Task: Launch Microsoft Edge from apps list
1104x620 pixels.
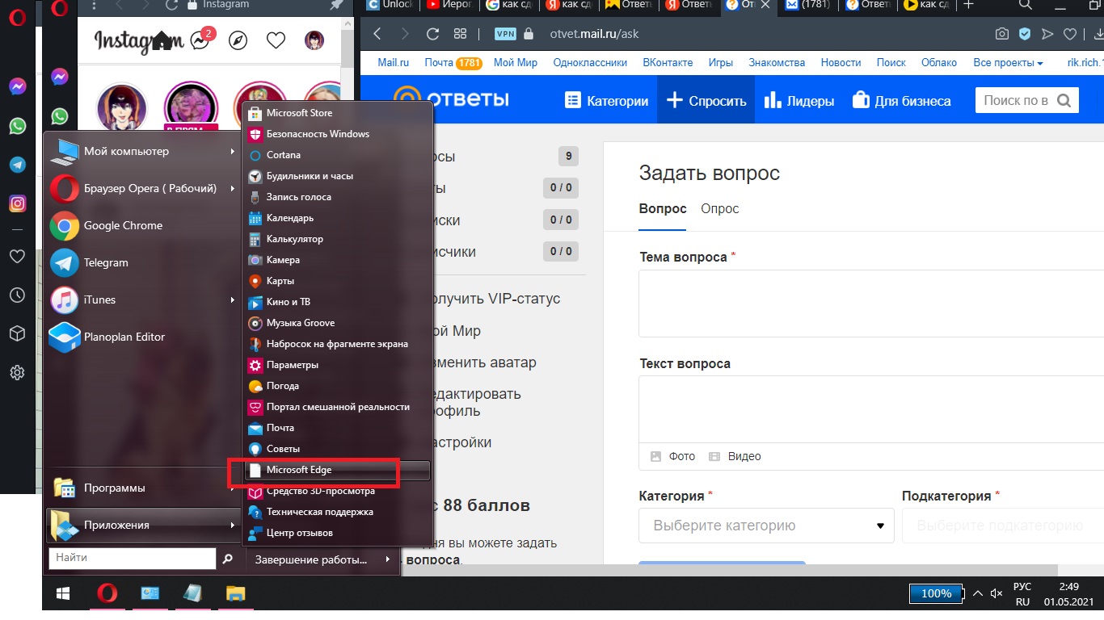Action: click(338, 470)
